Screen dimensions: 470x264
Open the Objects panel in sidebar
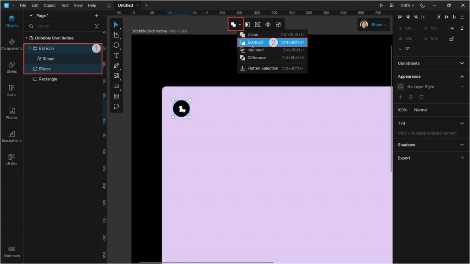point(11,21)
